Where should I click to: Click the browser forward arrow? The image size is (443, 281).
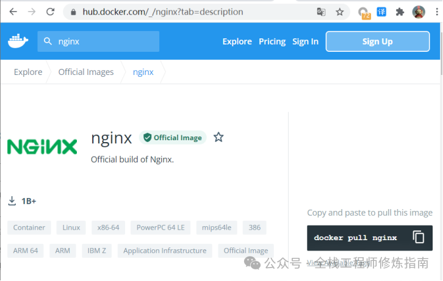pos(32,12)
